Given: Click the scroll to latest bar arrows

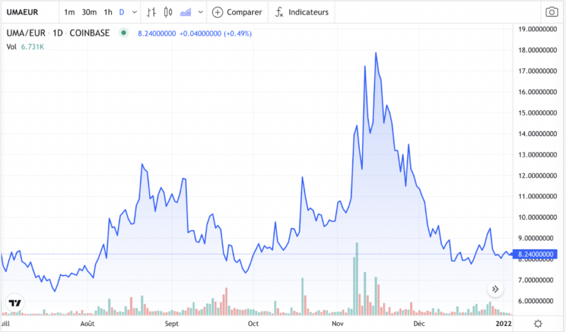Looking at the screenshot, I should tap(495, 289).
